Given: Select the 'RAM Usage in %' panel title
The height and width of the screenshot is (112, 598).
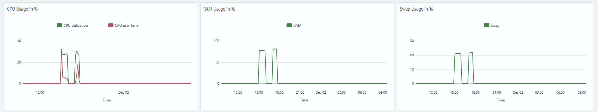Looking at the screenshot, I should (219, 9).
